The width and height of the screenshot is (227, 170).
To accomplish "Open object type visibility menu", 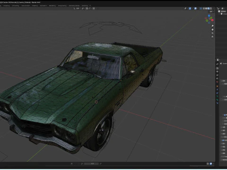I will (x=185, y=8).
